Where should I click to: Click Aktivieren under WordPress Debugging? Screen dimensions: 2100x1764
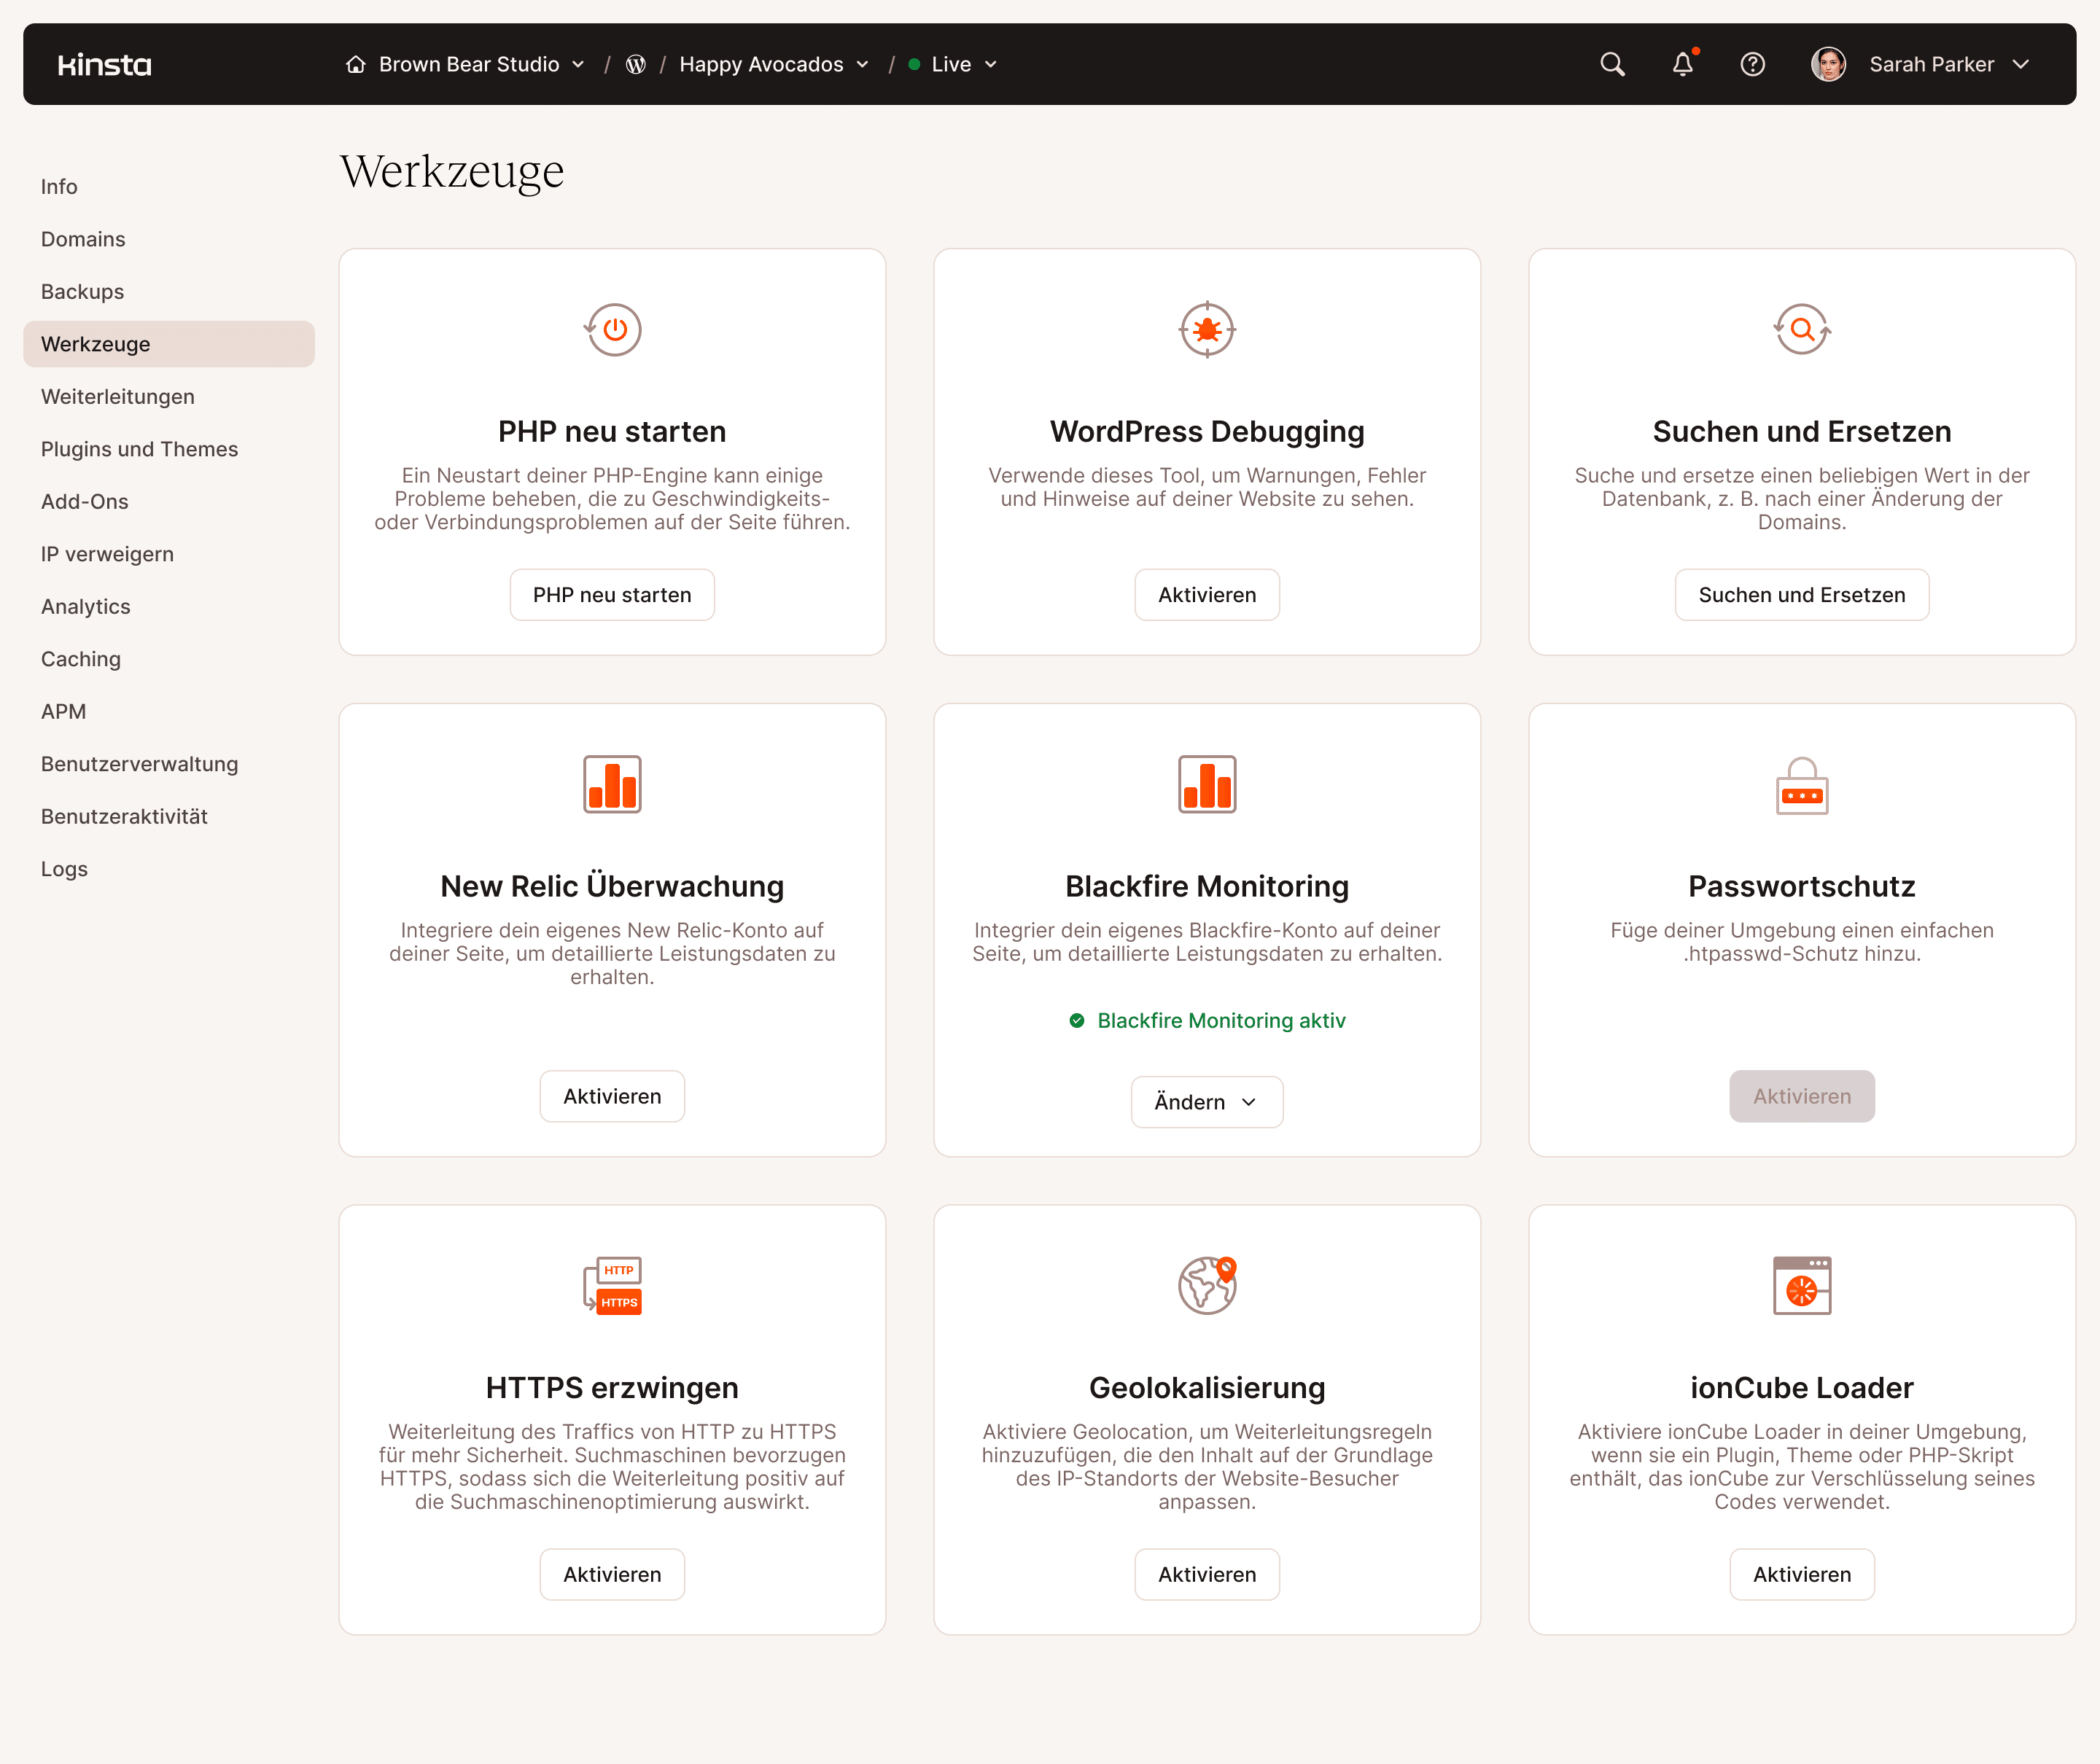click(x=1207, y=594)
